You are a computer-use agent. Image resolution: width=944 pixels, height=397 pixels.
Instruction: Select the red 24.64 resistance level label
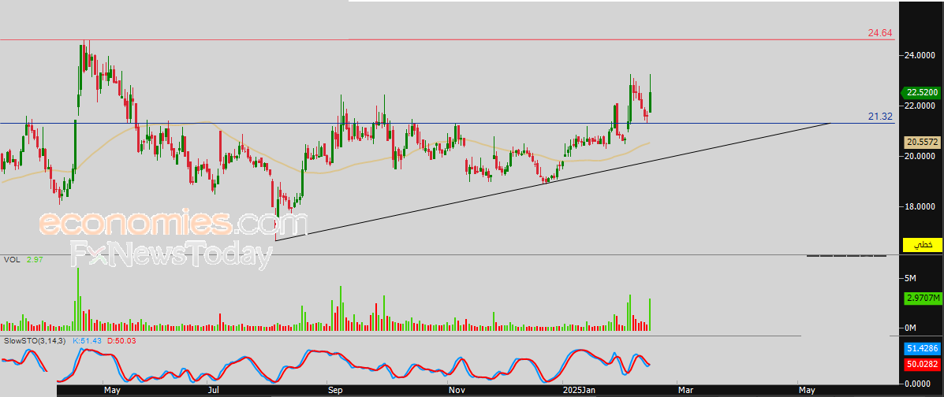click(x=879, y=33)
